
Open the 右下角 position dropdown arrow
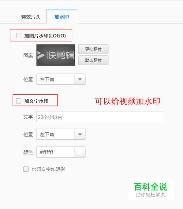(80, 79)
